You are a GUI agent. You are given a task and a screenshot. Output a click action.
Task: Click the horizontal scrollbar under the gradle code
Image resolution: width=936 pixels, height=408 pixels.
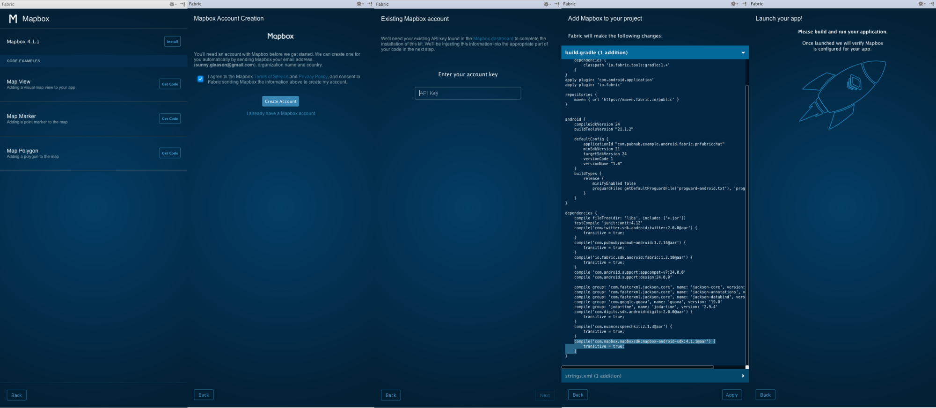638,367
